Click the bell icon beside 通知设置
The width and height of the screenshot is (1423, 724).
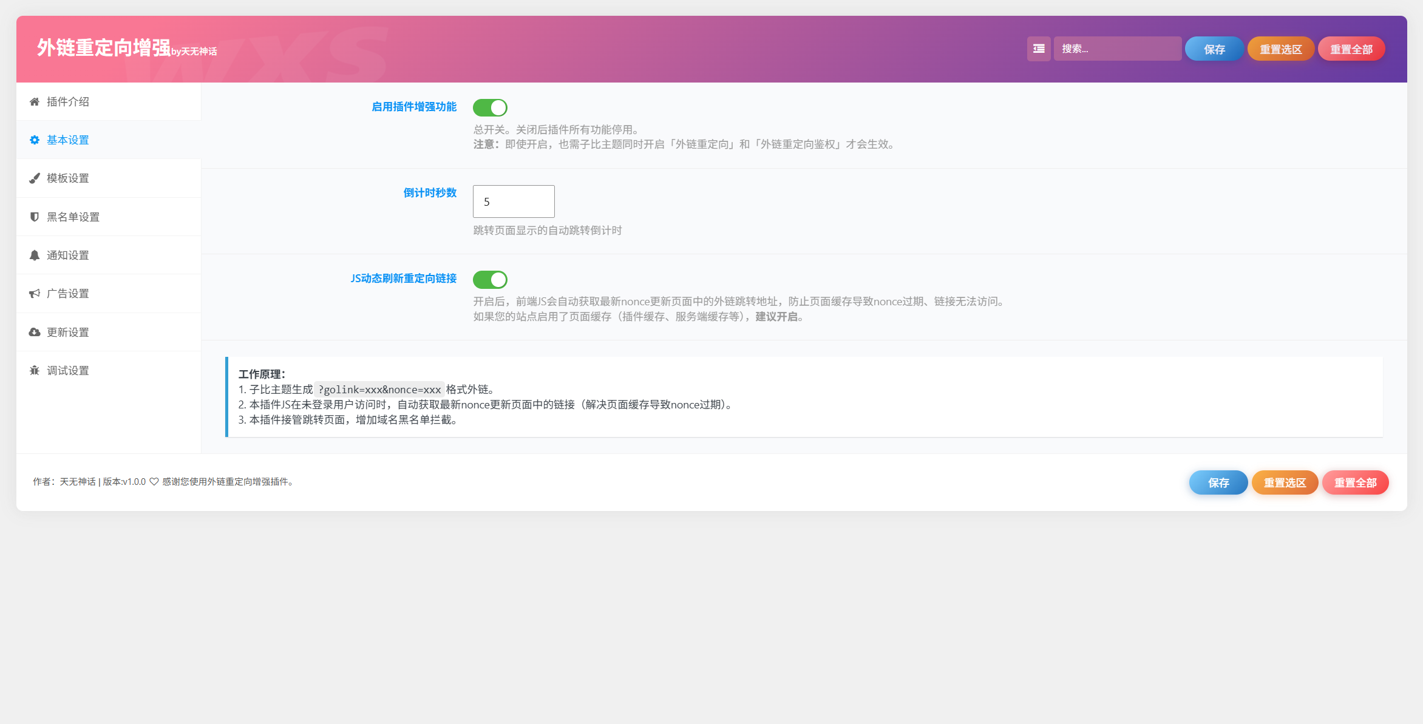pyautogui.click(x=35, y=255)
